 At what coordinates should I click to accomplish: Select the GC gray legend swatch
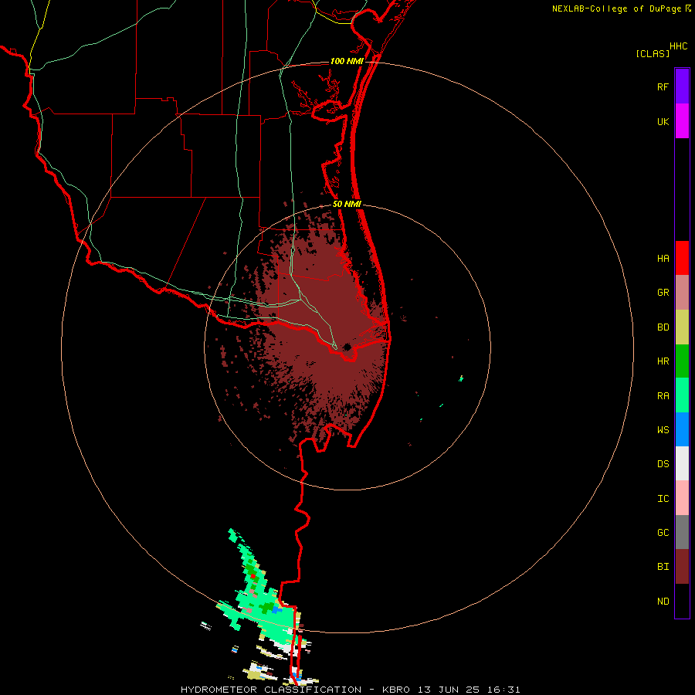click(x=682, y=532)
